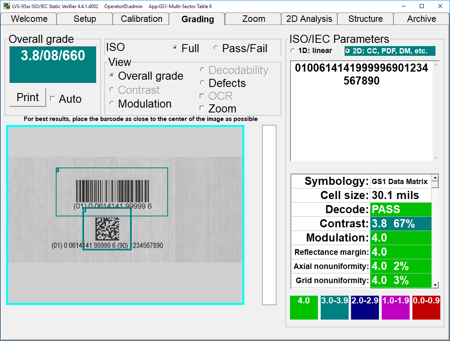Click the overall grade 3.8/08/660 display

(x=53, y=65)
